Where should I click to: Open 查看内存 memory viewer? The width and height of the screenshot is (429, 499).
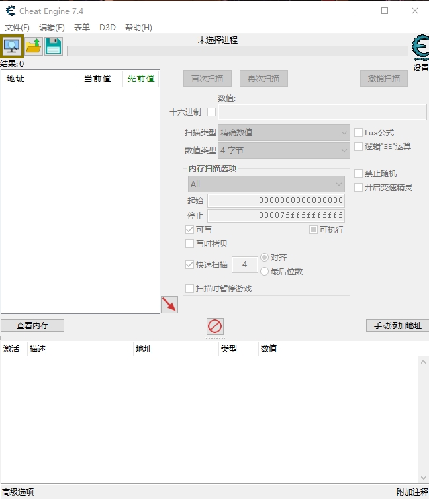[32, 326]
